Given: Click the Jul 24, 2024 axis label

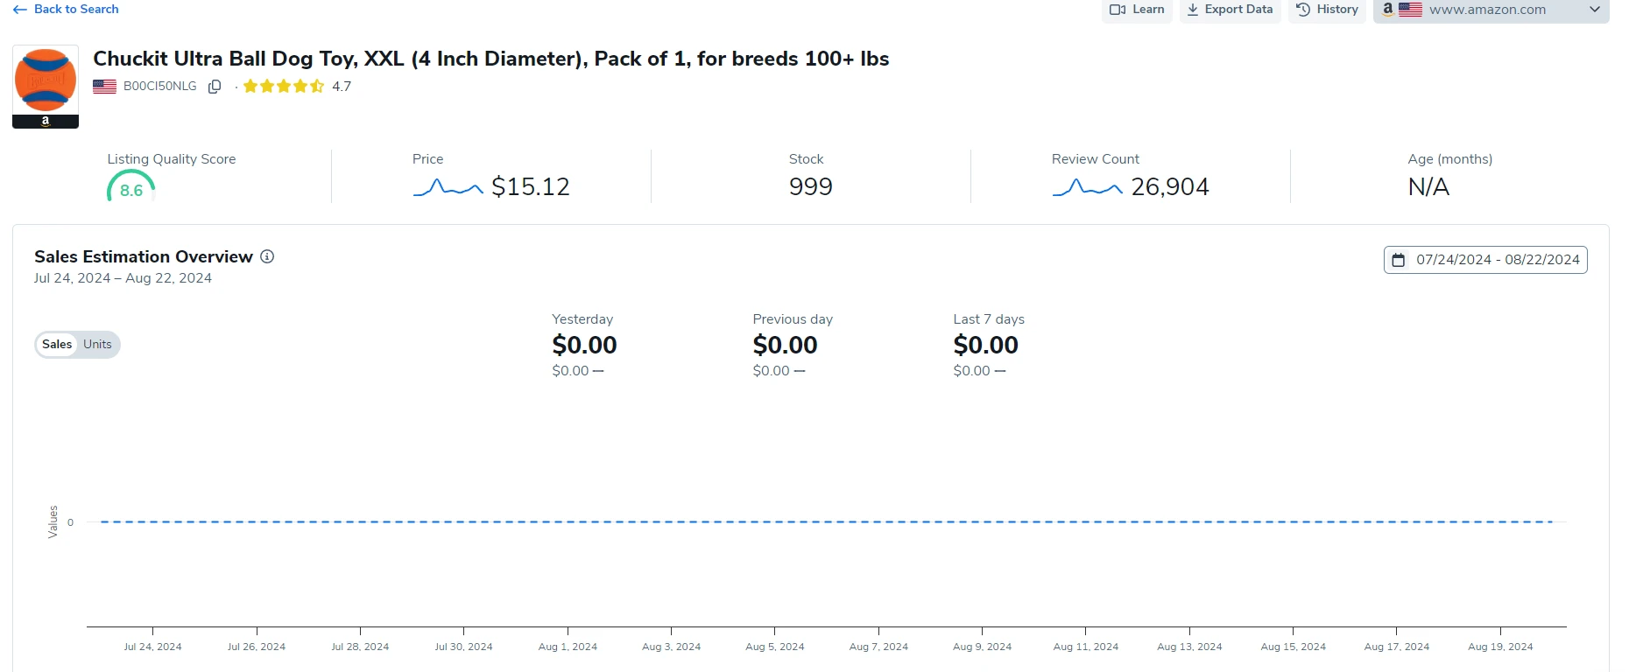Looking at the screenshot, I should click(x=152, y=647).
